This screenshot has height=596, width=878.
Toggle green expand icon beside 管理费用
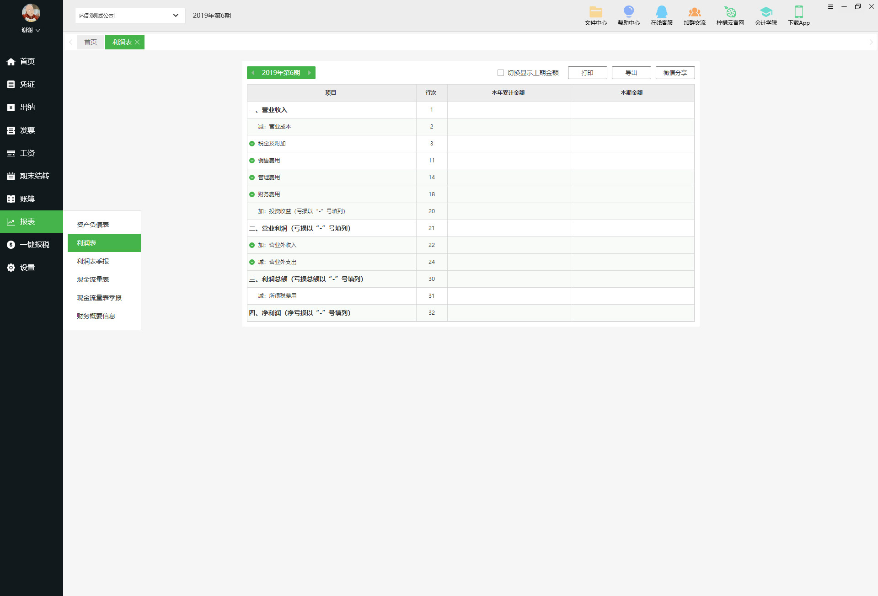252,177
